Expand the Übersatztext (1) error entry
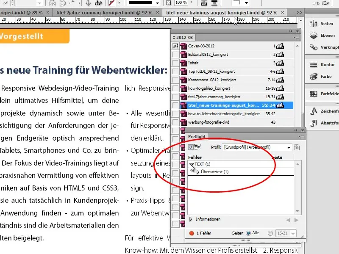The image size is (339, 254). click(197, 172)
